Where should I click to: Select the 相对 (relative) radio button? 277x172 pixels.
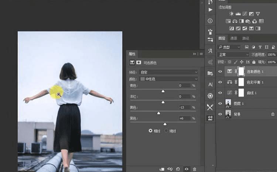(x=150, y=130)
